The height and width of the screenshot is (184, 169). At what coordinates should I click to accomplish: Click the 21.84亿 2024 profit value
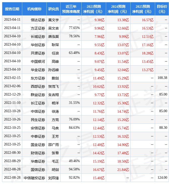pyautogui.click(x=123, y=170)
